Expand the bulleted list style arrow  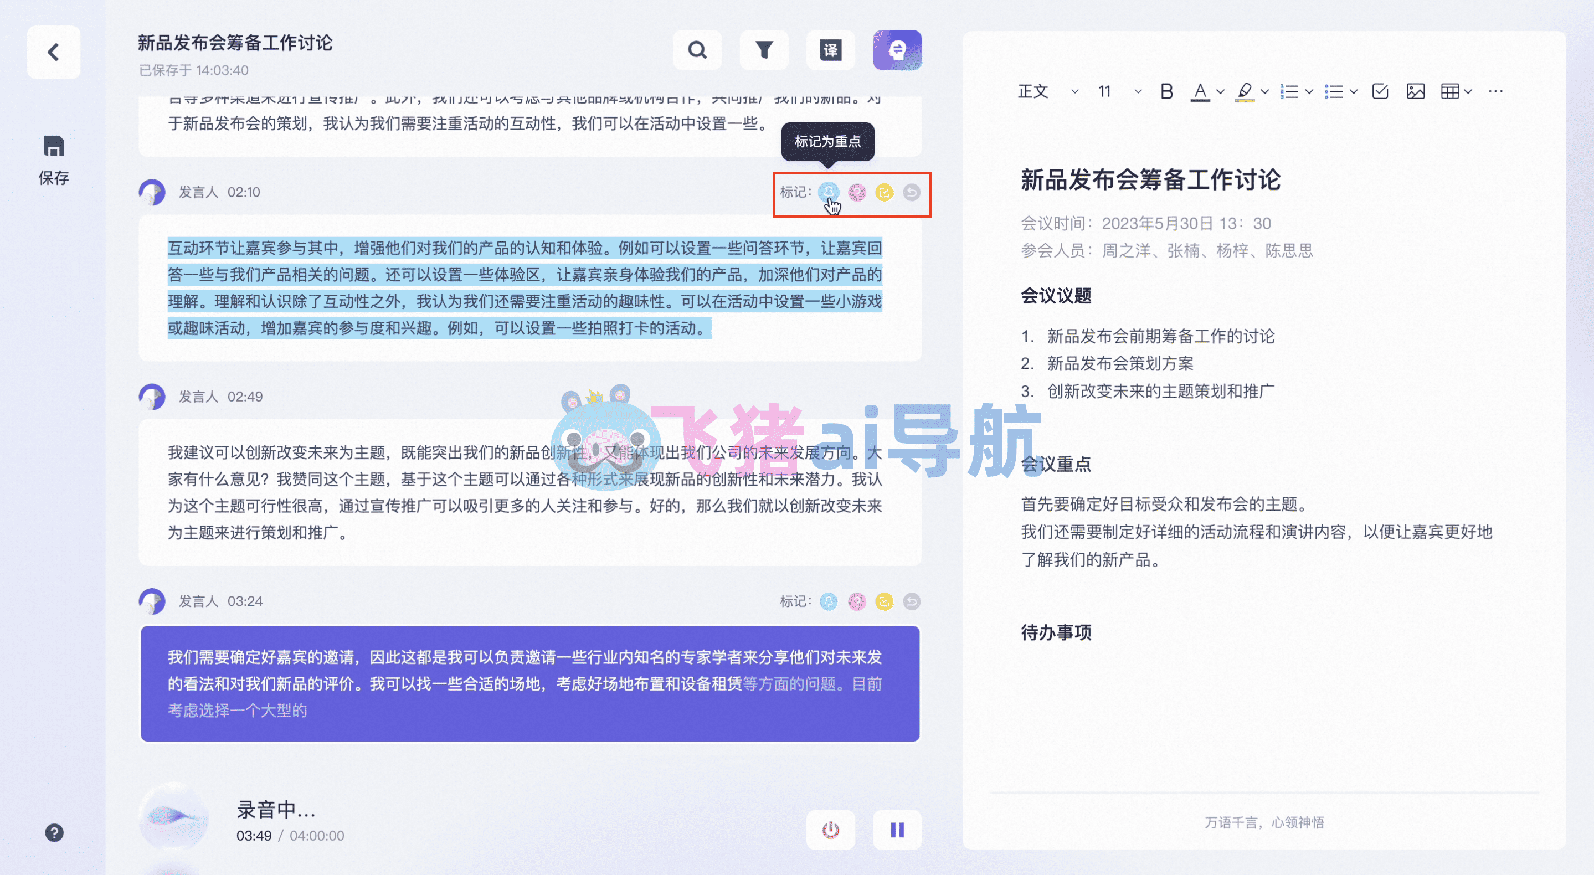(x=1353, y=91)
